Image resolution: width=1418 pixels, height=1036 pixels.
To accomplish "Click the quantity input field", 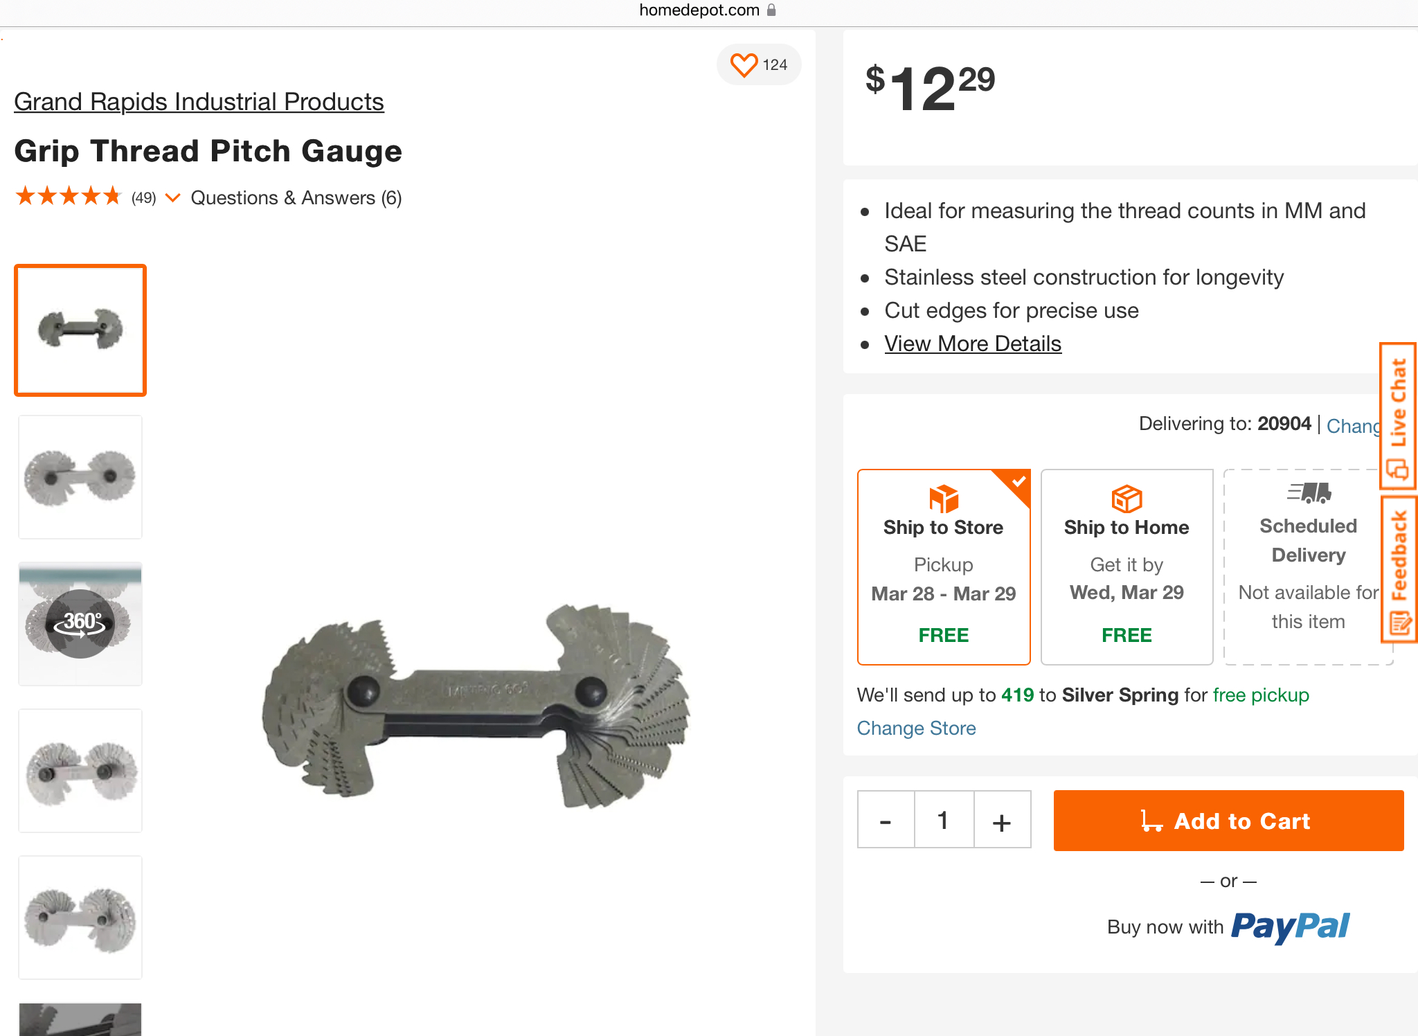I will pyautogui.click(x=943, y=821).
